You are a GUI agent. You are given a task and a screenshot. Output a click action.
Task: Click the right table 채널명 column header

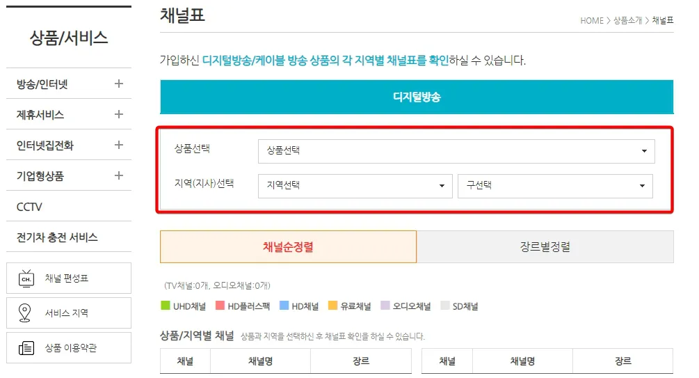[x=522, y=361]
